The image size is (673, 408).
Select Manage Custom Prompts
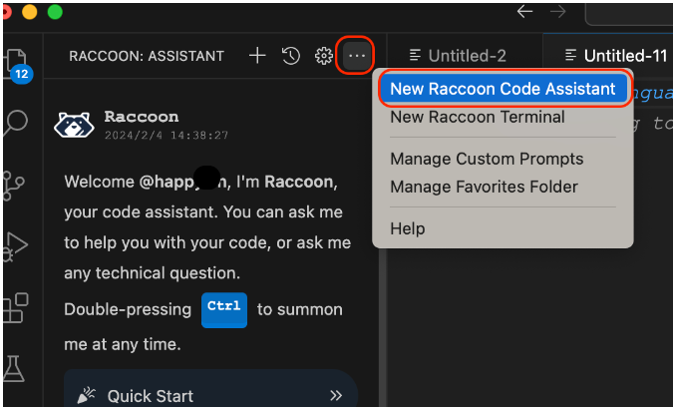[x=487, y=159]
